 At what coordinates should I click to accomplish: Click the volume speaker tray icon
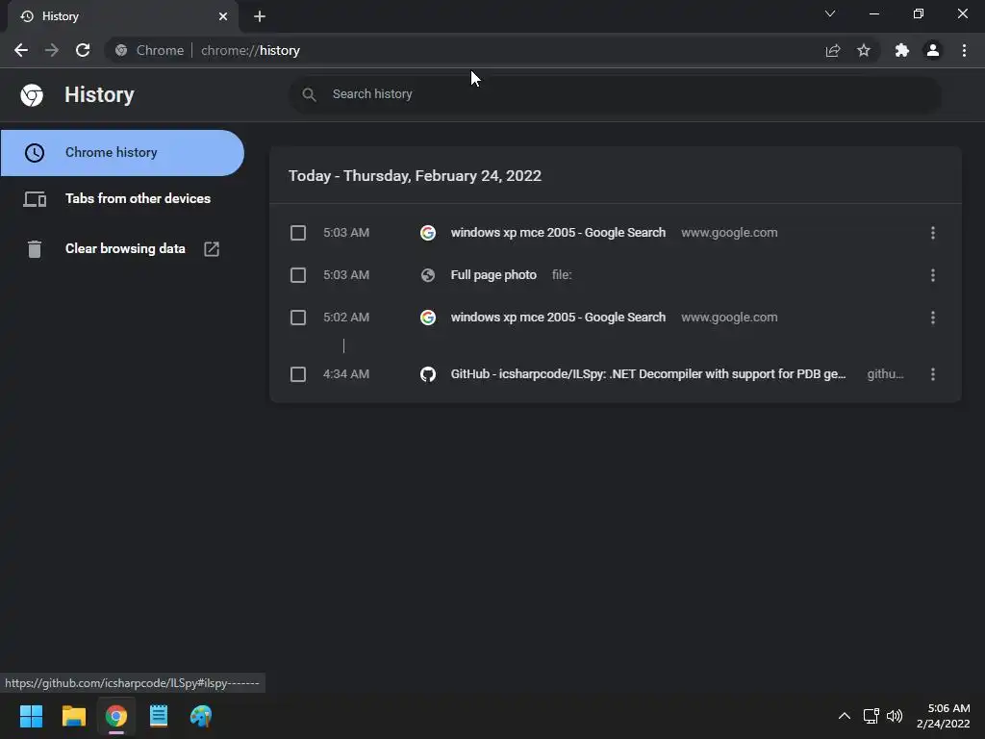tap(895, 716)
